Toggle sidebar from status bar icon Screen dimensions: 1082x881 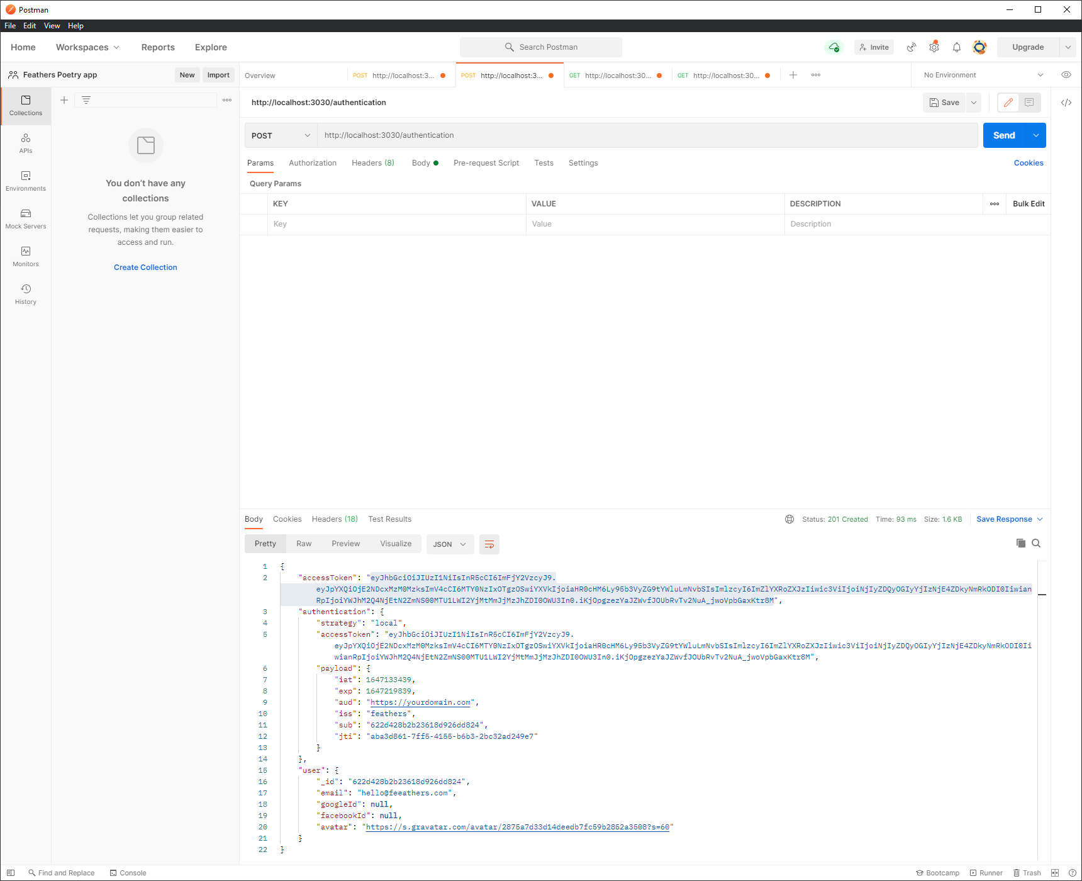[11, 873]
